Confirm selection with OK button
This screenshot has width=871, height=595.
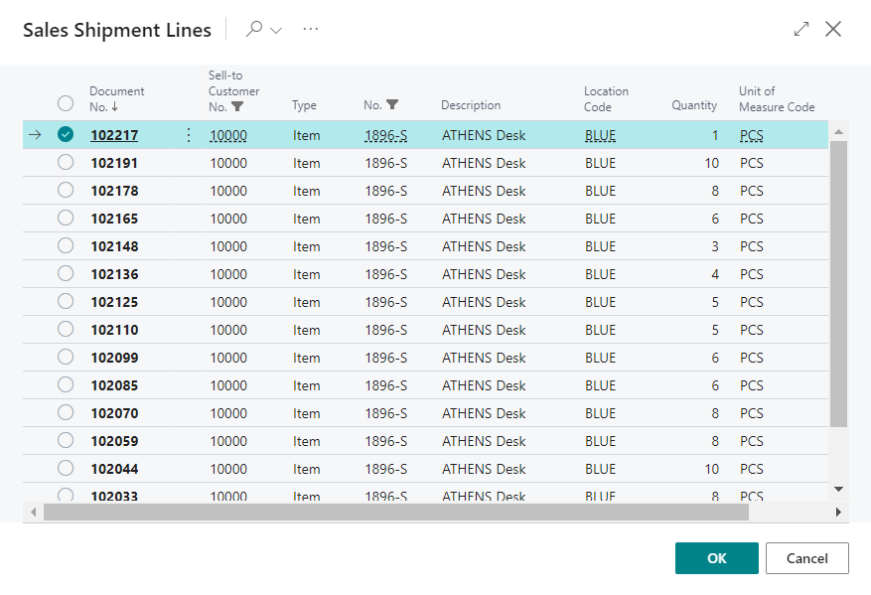716,558
